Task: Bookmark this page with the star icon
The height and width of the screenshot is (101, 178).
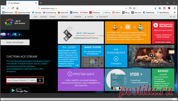Action: [x=134, y=8]
